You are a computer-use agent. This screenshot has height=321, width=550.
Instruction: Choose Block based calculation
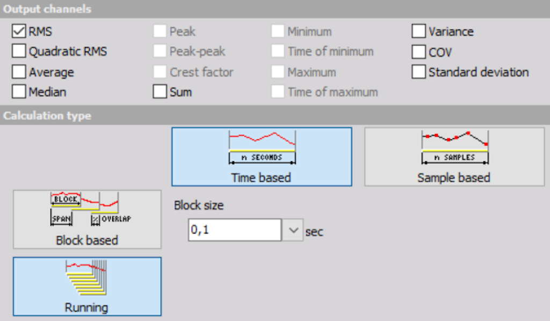87,220
